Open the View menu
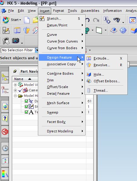Screen dimensions: 137x181 [32, 11]
